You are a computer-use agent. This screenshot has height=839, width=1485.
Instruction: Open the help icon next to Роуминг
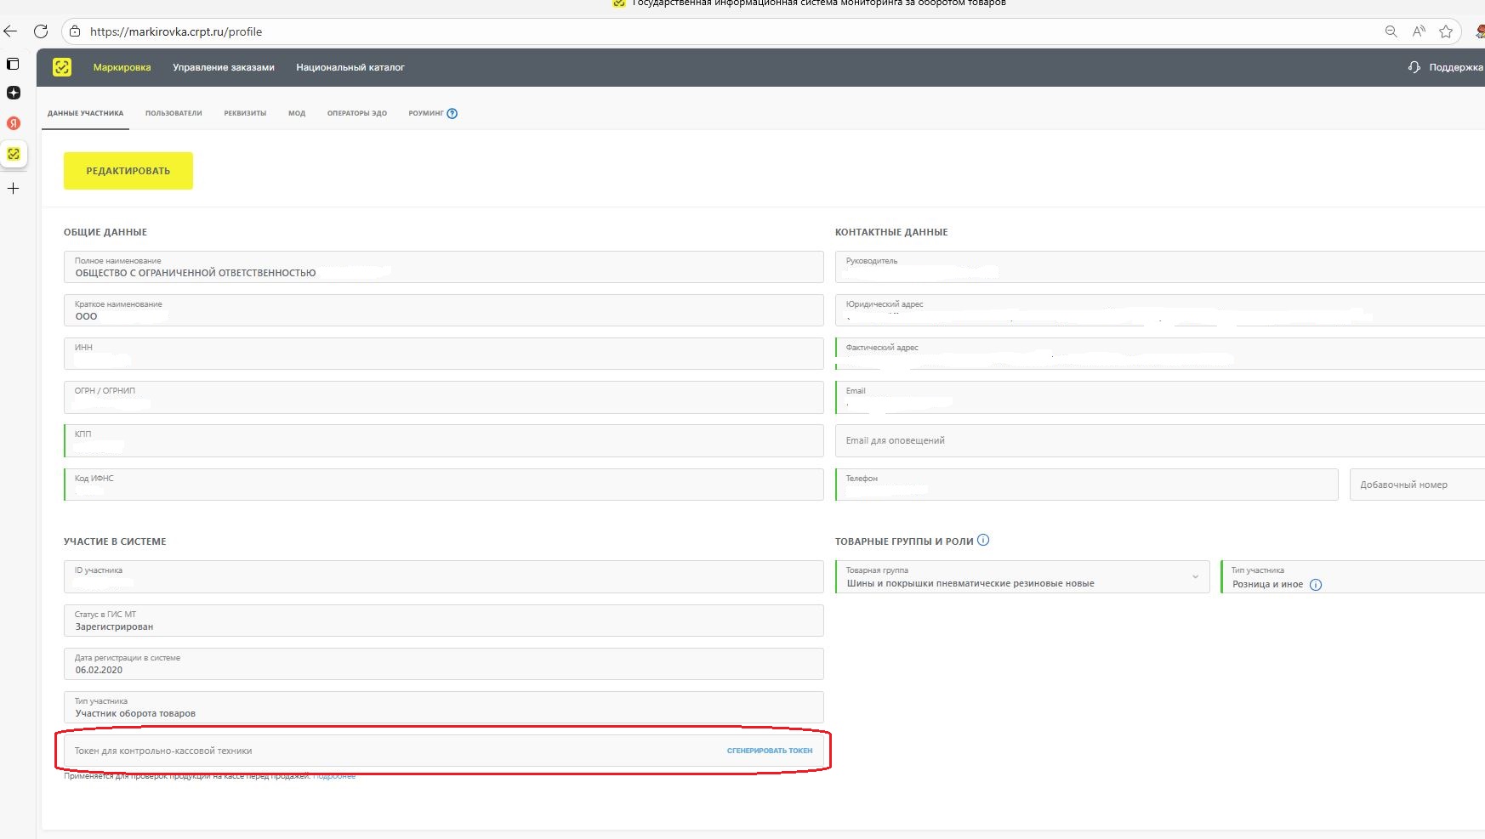(452, 114)
